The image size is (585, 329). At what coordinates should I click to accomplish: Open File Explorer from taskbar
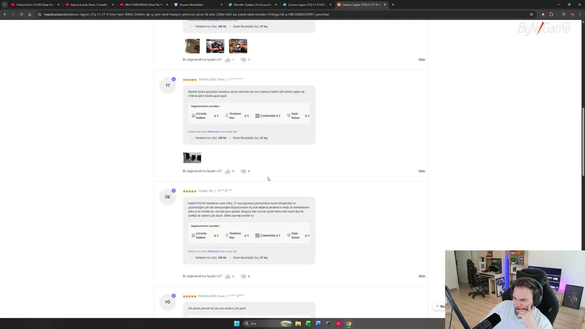(298, 324)
